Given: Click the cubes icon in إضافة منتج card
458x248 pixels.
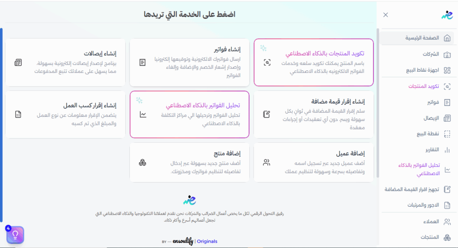Looking at the screenshot, I should [x=143, y=162].
